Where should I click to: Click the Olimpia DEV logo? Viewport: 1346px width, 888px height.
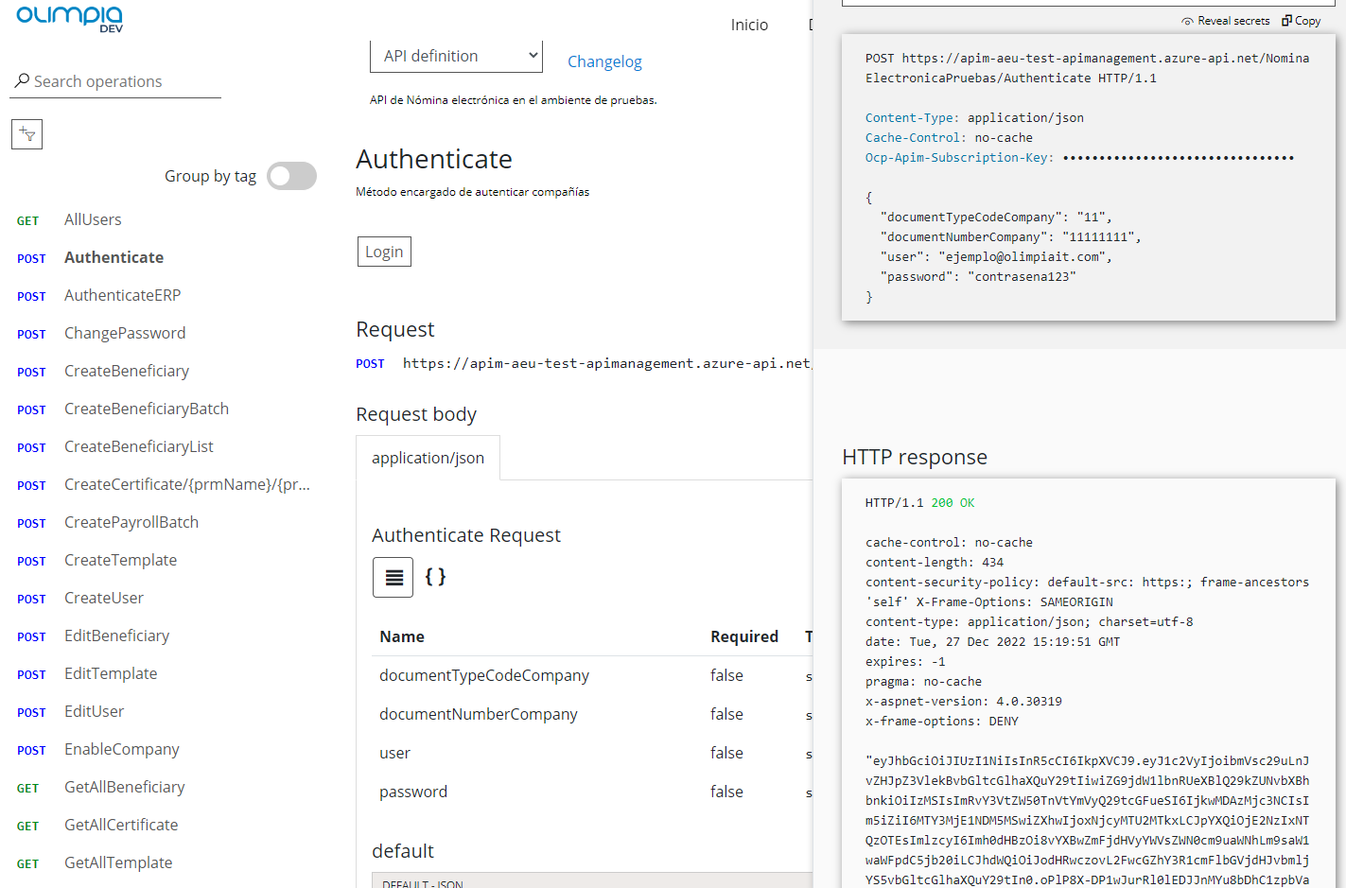(70, 18)
